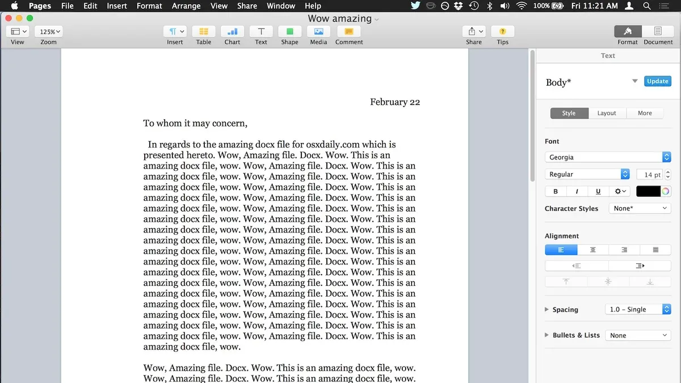Click the February 22 date text
This screenshot has width=681, height=383.
395,102
